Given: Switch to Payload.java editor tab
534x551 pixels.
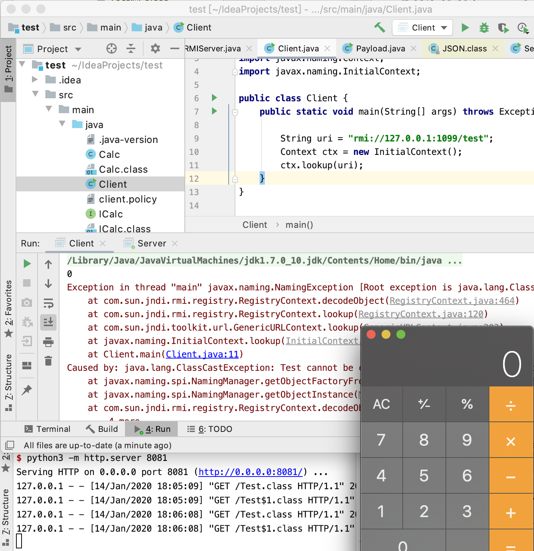Looking at the screenshot, I should point(380,48).
